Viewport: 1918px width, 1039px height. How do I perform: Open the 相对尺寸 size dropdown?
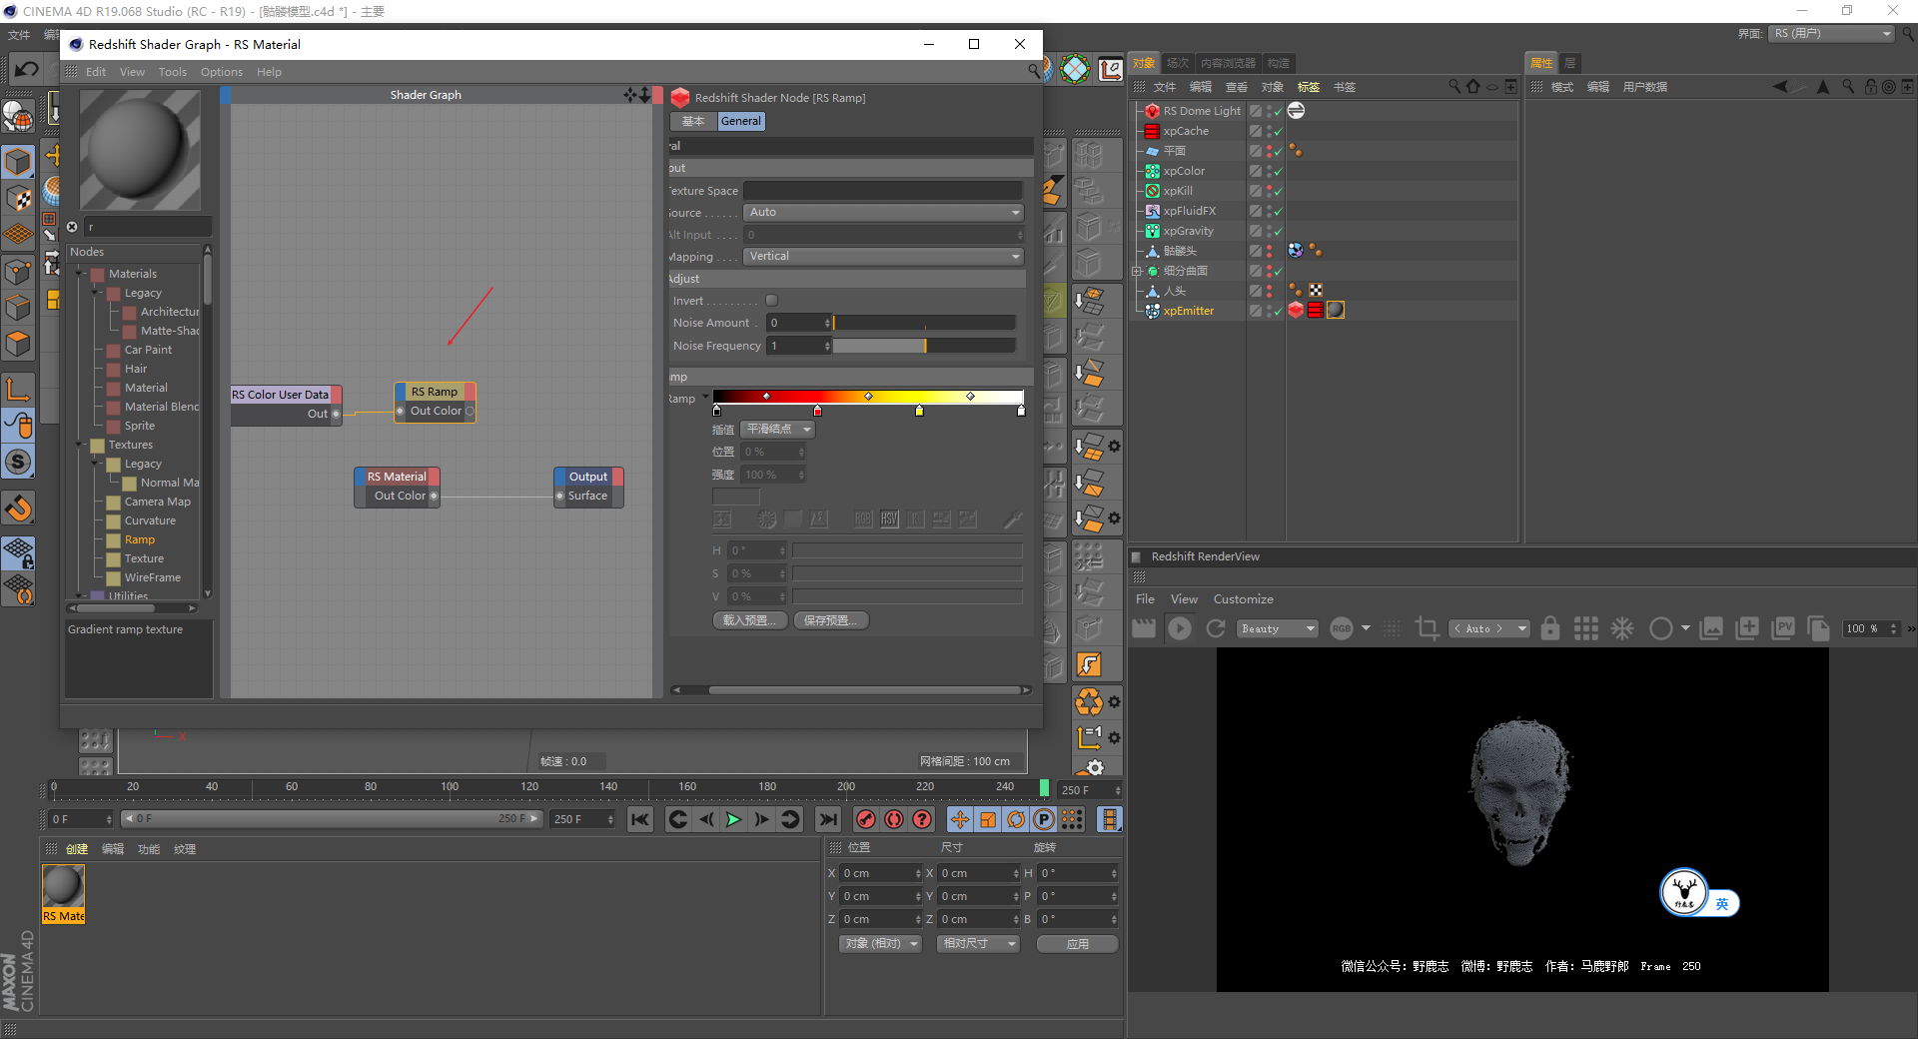(978, 943)
